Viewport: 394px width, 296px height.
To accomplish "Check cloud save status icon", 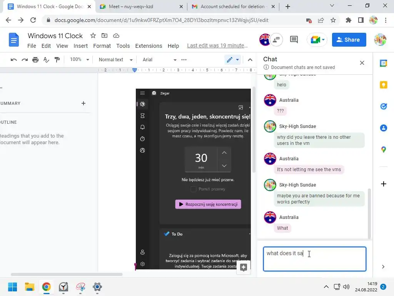I will (116, 36).
